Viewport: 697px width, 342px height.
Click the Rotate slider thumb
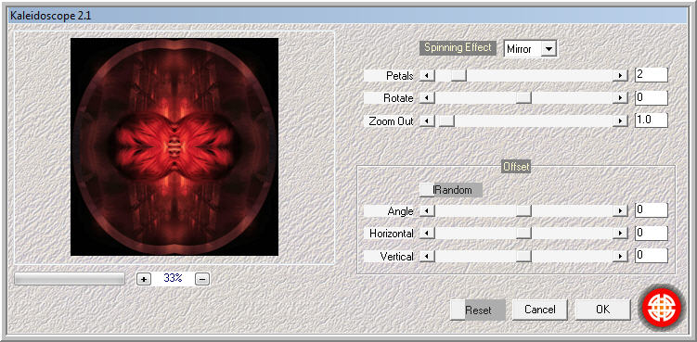524,97
